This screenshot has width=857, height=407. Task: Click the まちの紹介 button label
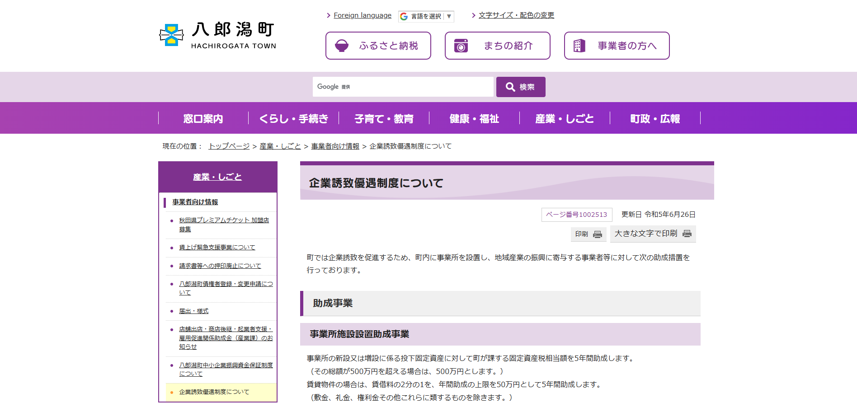pos(509,46)
